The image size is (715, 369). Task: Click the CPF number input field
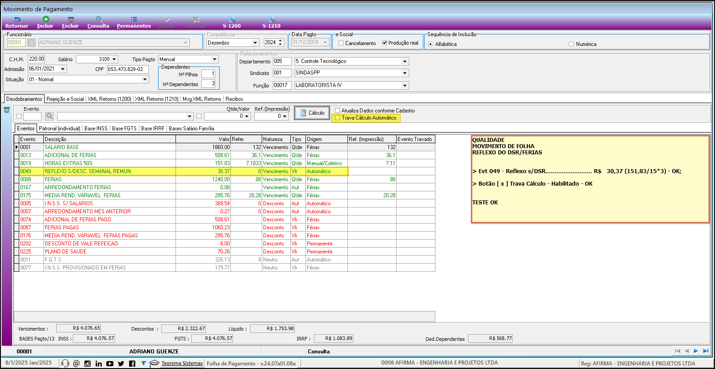[128, 69]
